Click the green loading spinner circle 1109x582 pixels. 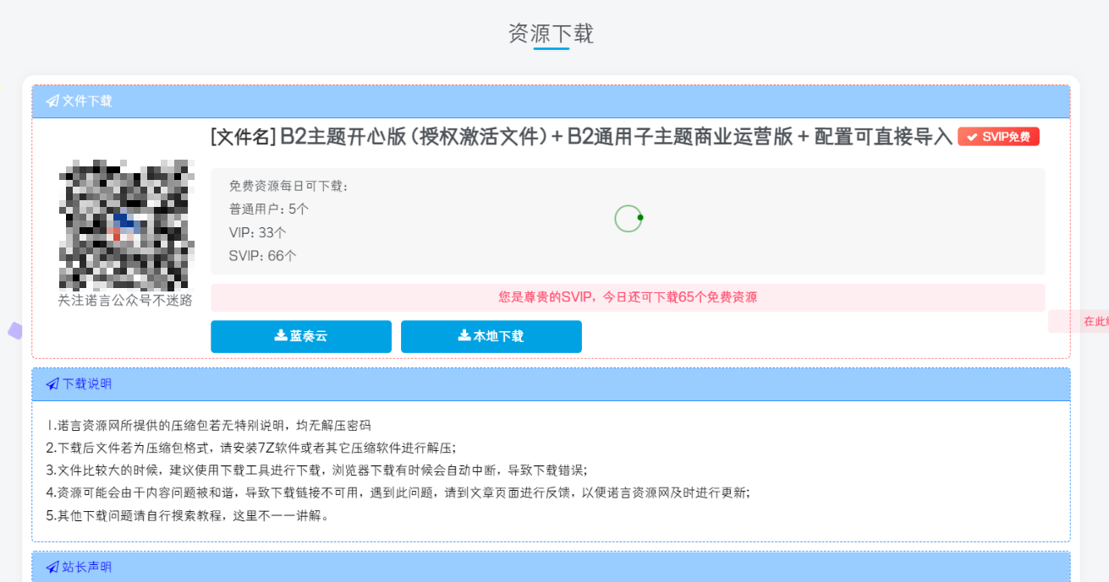point(629,218)
